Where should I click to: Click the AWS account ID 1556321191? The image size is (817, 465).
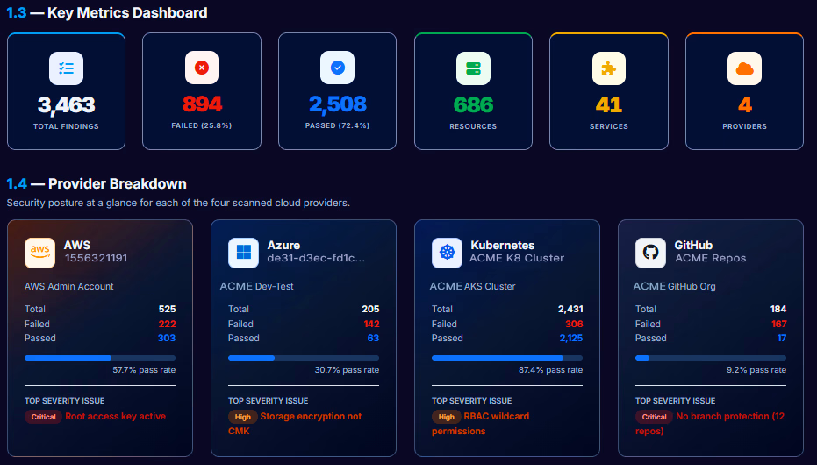pyautogui.click(x=96, y=258)
